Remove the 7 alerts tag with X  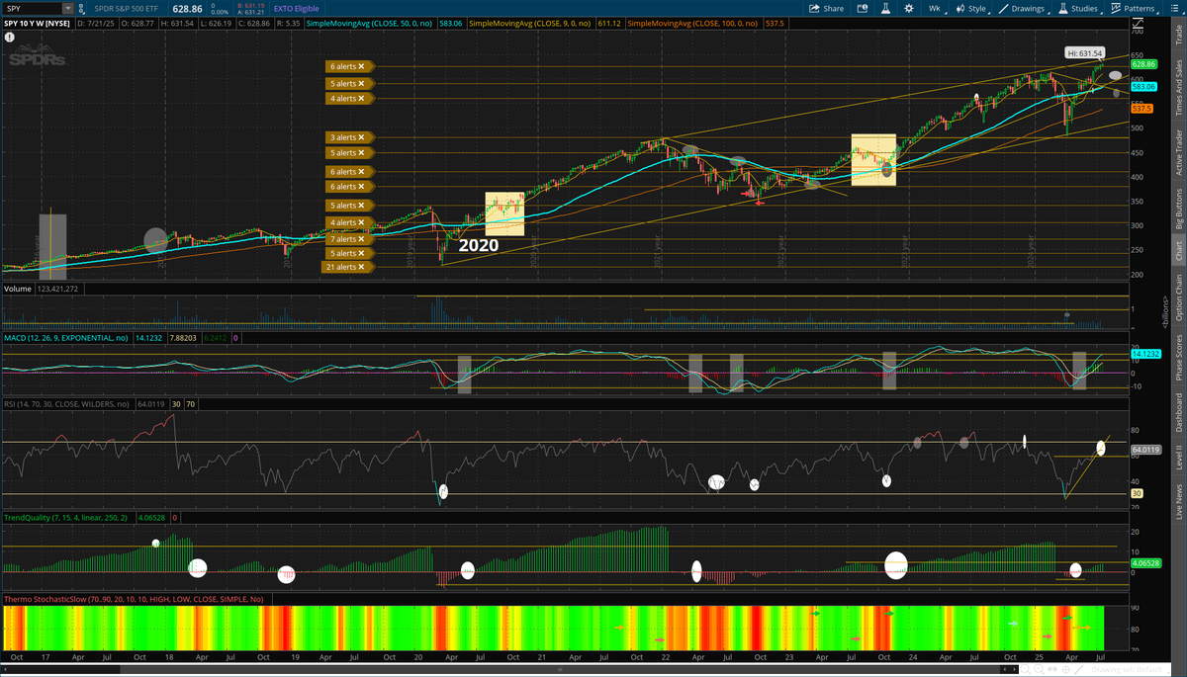(x=362, y=239)
